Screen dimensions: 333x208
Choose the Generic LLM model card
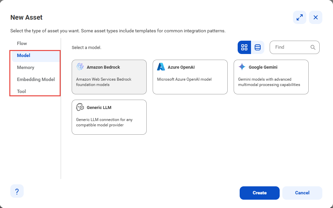pos(109,117)
